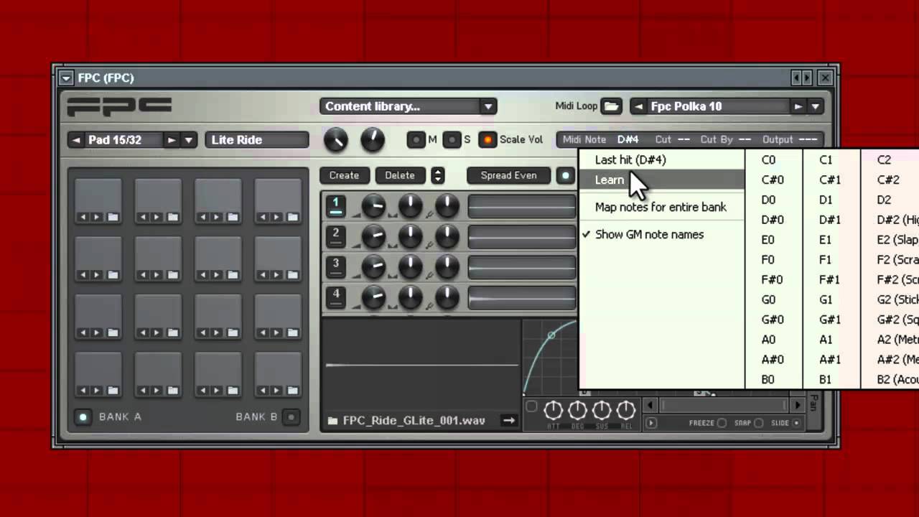Select previous midi loop before Fpc Polka 10
The width and height of the screenshot is (919, 517).
click(638, 106)
